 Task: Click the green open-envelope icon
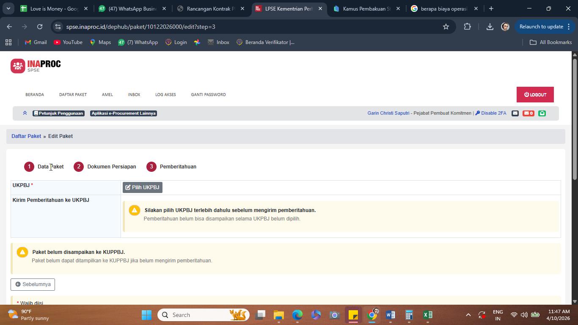[542, 113]
